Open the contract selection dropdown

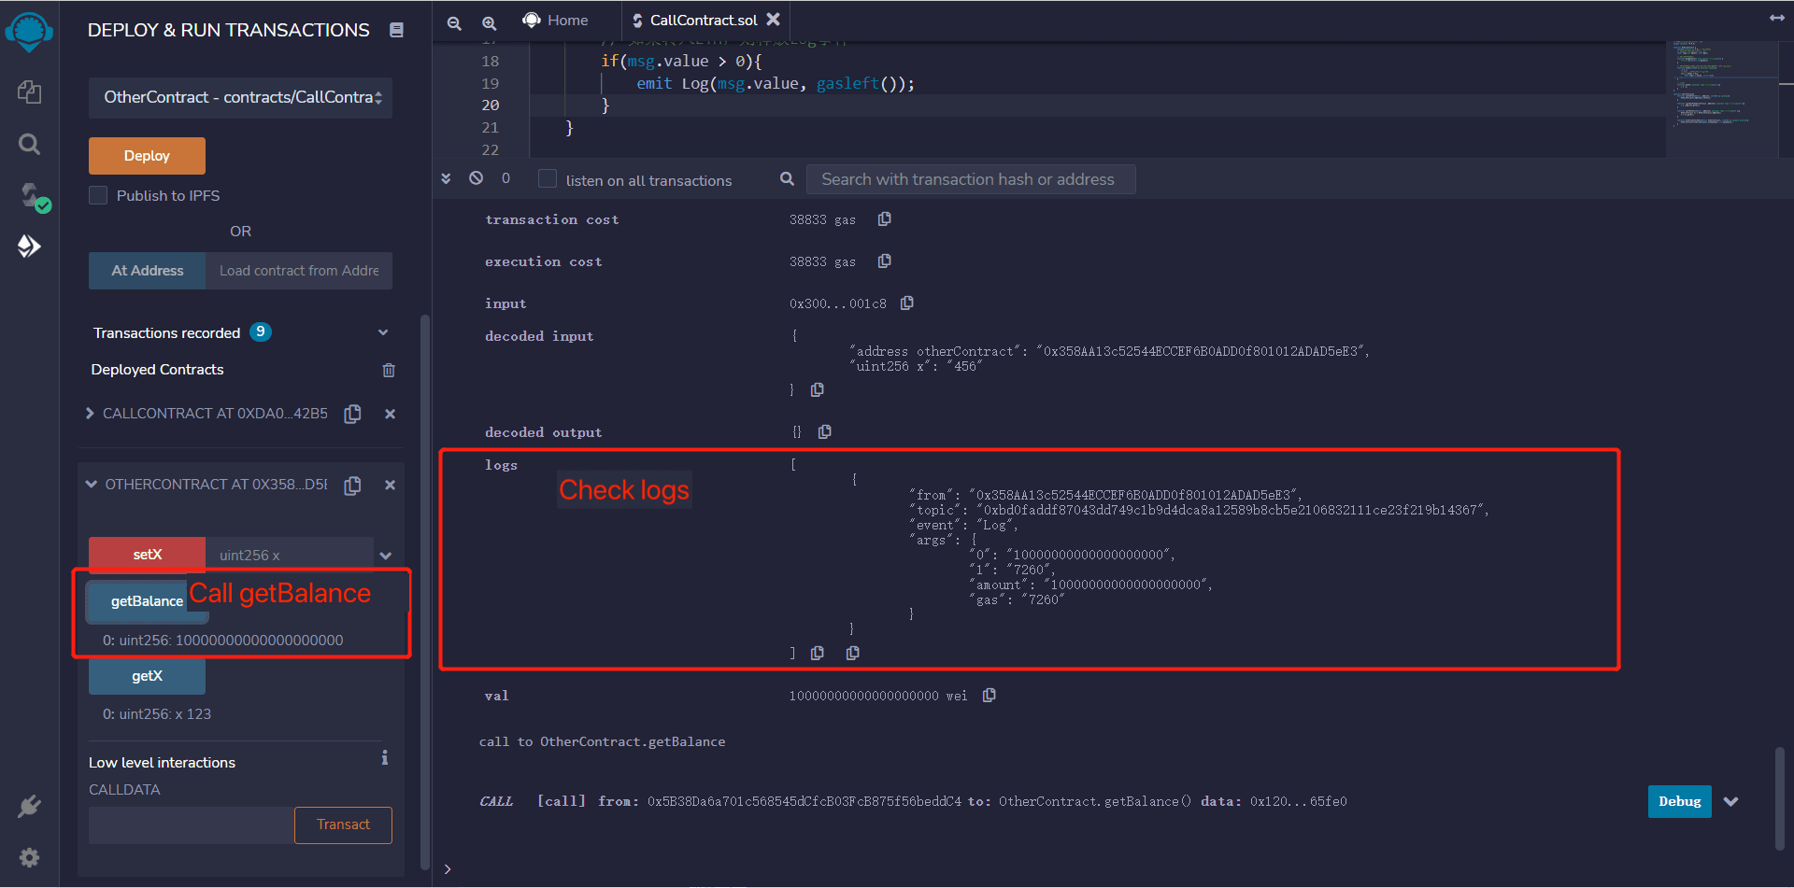[x=240, y=97]
